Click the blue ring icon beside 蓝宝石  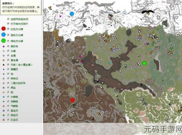pyautogui.click(x=4, y=111)
